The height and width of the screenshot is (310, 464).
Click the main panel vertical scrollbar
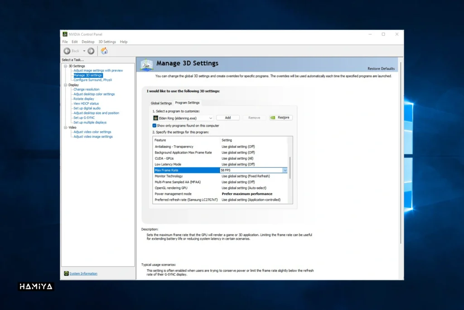(401, 153)
